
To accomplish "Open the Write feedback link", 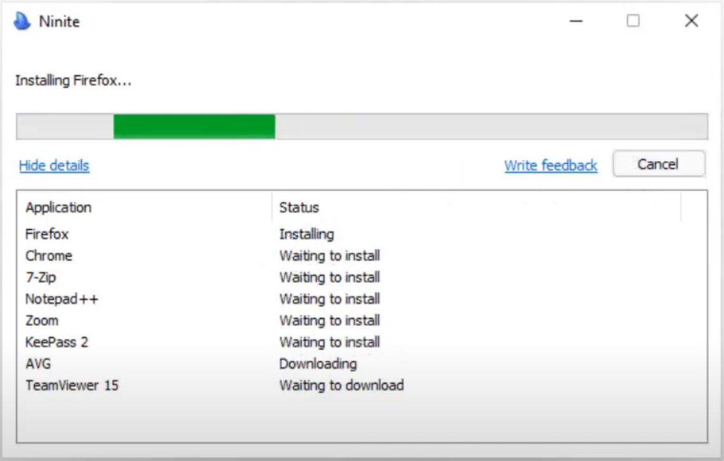I will pyautogui.click(x=551, y=165).
